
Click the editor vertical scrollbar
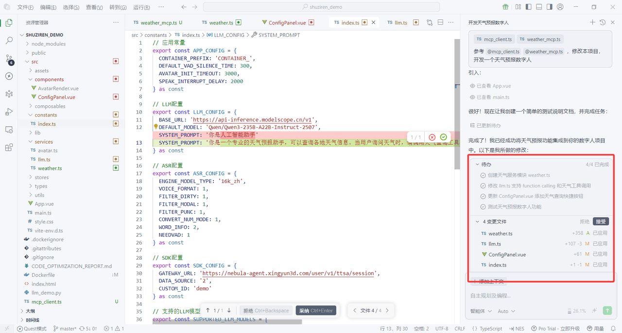tap(457, 104)
